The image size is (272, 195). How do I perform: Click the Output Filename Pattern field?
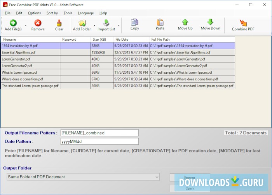click(x=99, y=133)
